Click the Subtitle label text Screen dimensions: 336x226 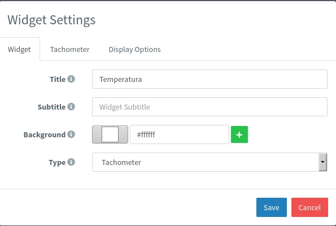[51, 107]
